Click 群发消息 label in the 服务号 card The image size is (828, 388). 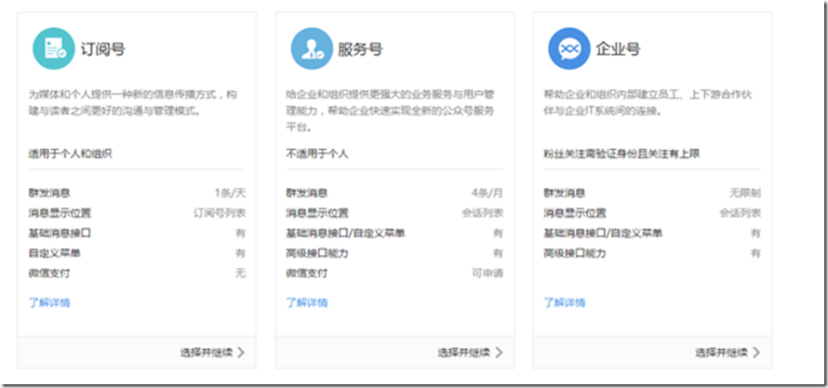307,193
